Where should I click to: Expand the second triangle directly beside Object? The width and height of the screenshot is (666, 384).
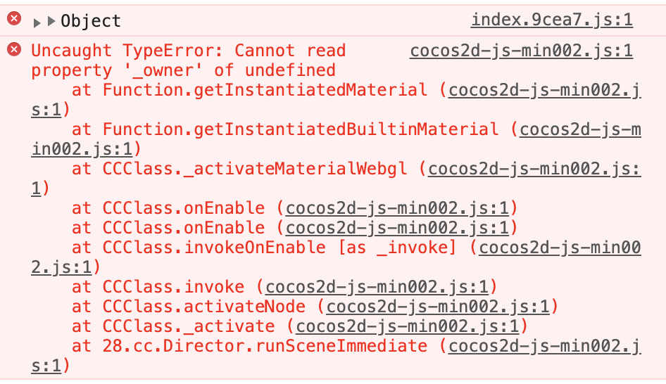(51, 22)
